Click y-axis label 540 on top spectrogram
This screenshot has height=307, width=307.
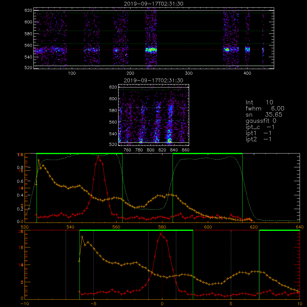[x=28, y=57]
